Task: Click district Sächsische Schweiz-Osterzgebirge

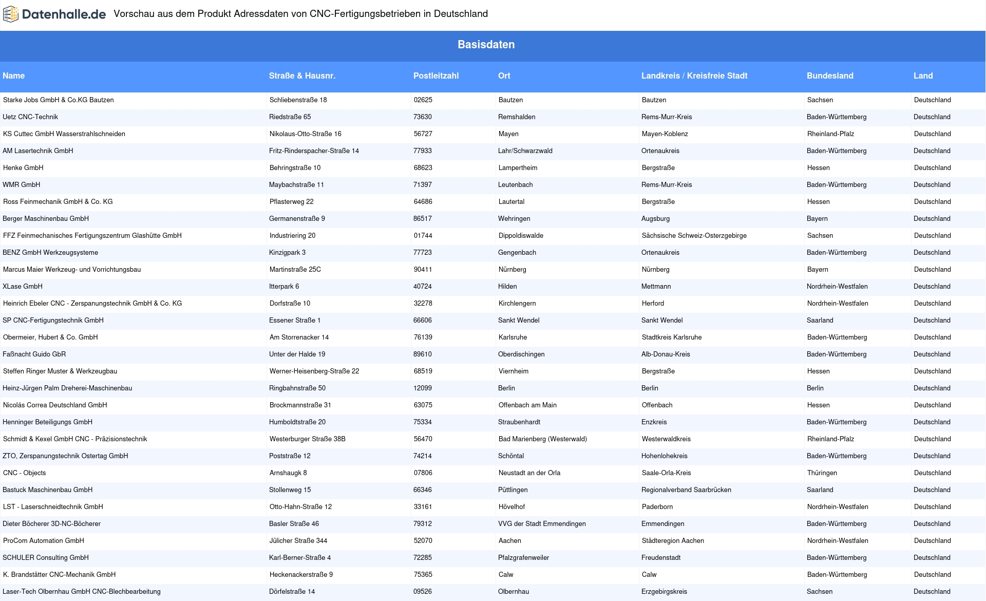Action: 694,236
